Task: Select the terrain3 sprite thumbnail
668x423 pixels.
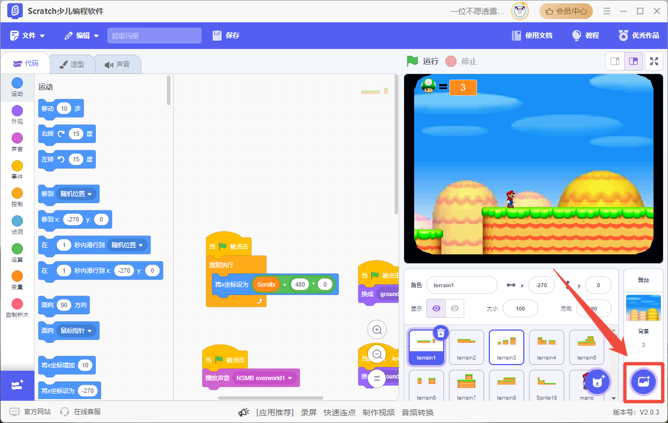Action: 506,347
